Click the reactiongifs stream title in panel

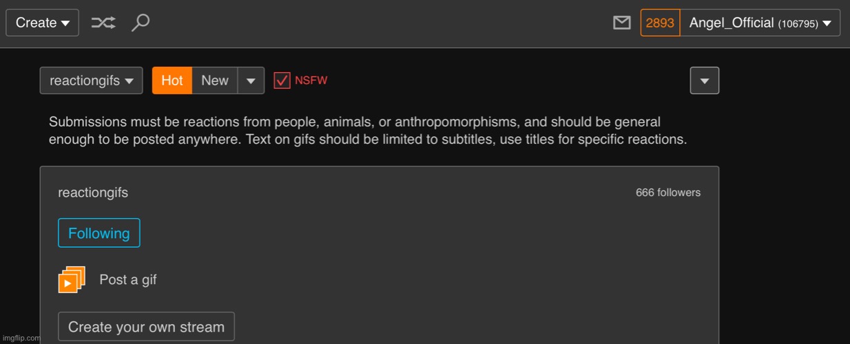(x=93, y=193)
